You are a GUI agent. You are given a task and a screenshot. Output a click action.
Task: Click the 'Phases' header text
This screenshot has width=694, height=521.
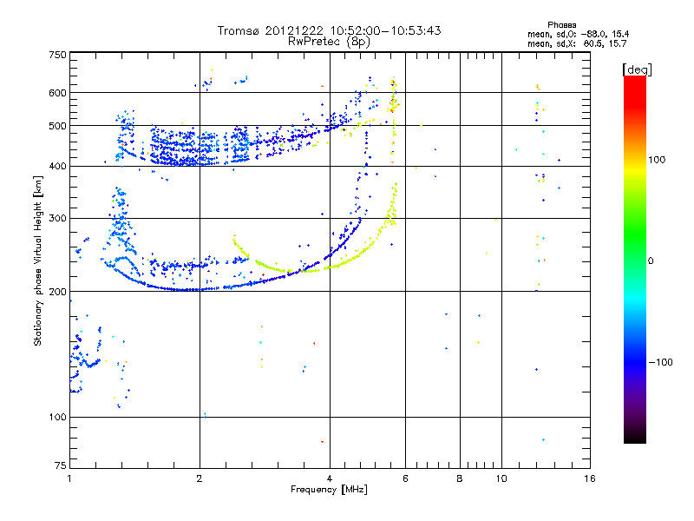[561, 25]
